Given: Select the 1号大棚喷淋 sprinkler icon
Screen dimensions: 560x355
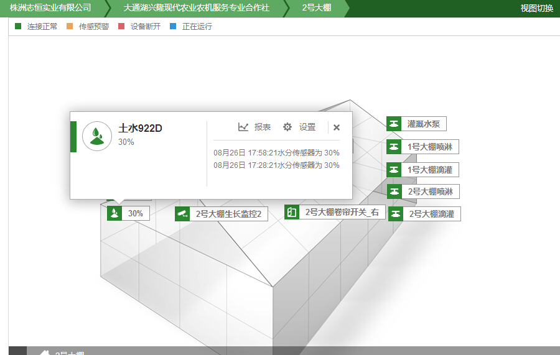Looking at the screenshot, I should pyautogui.click(x=393, y=147).
